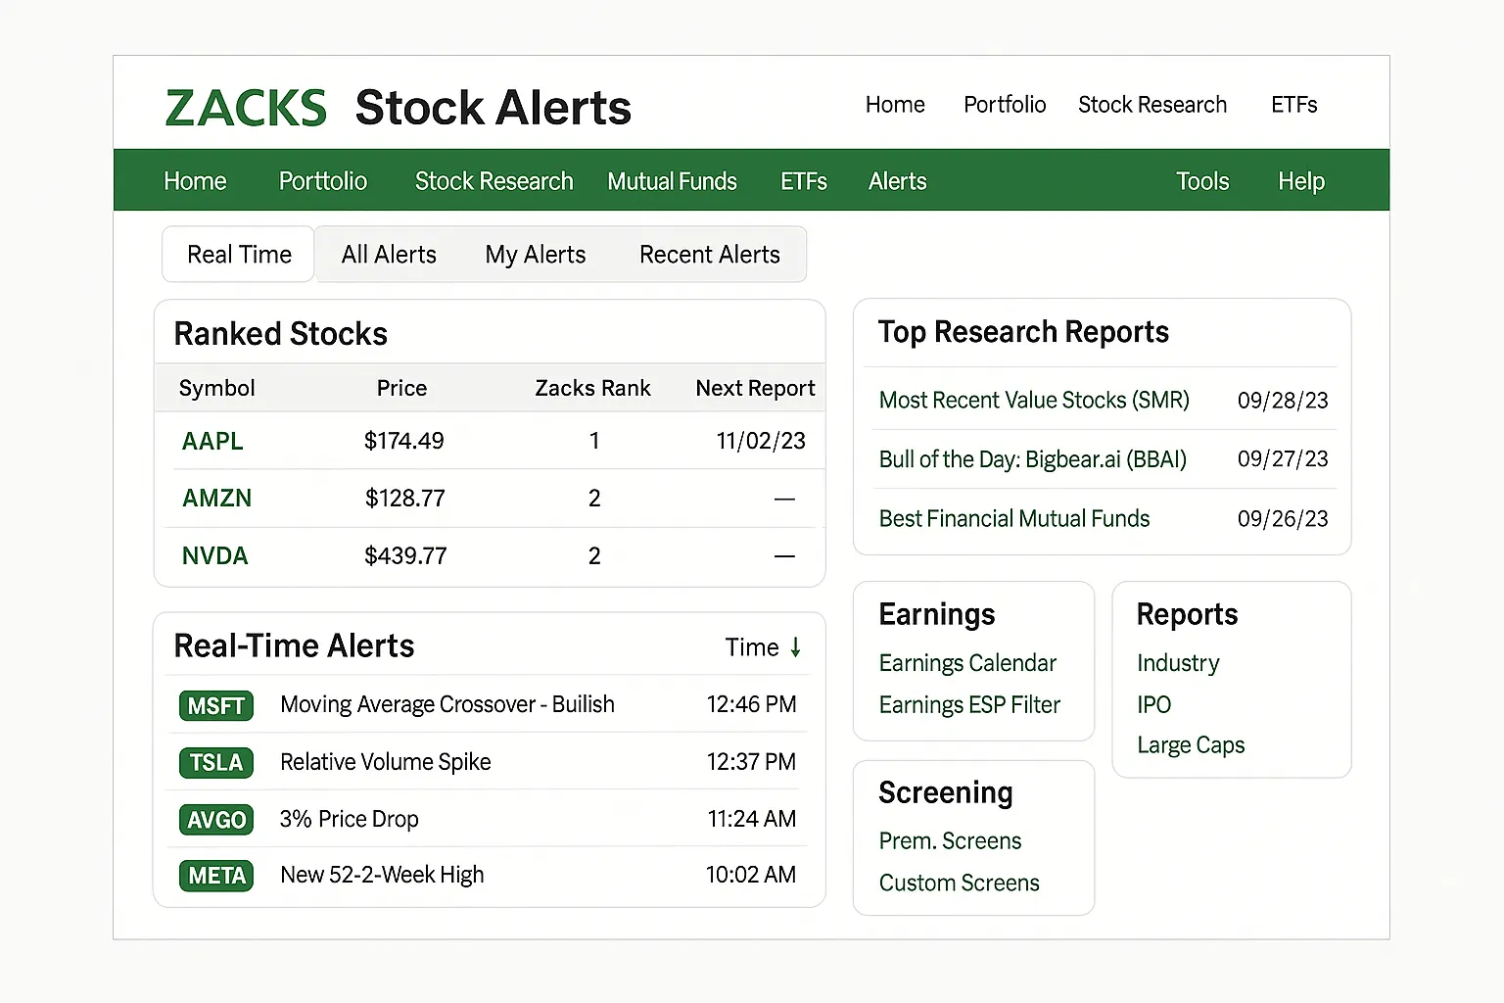Open Mutual Funds menu item
Viewport: 1504px width, 1003px height.
point(672,181)
